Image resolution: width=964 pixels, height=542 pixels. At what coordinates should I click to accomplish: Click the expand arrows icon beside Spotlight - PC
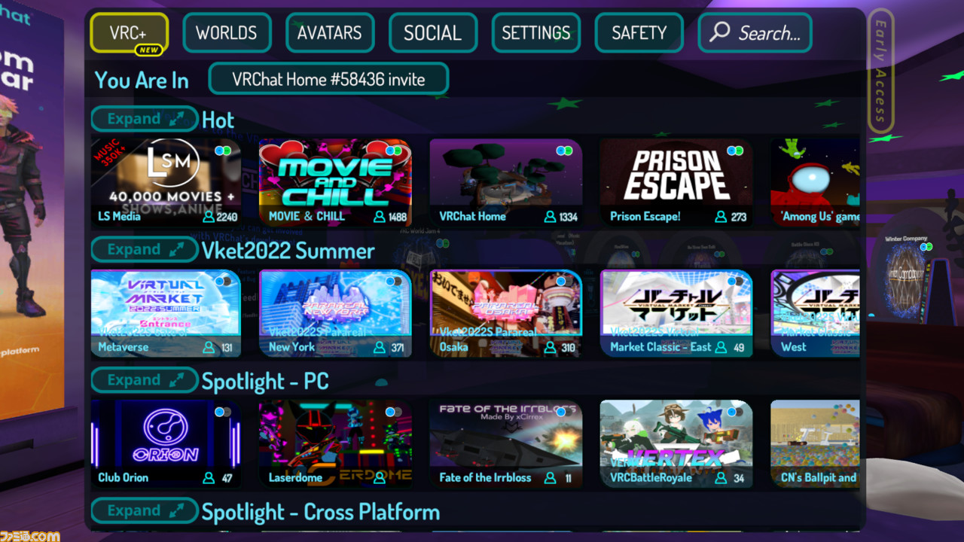click(176, 380)
